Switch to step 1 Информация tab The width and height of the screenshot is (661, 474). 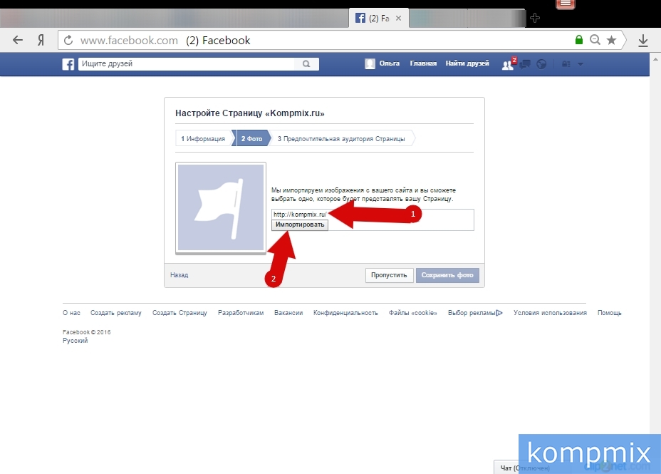203,138
